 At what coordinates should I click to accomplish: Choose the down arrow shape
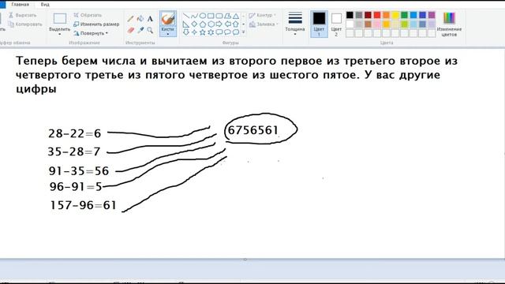[186, 32]
